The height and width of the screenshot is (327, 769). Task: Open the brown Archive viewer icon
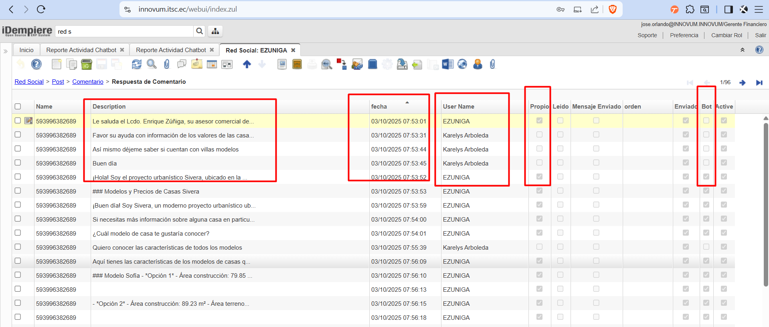point(297,64)
